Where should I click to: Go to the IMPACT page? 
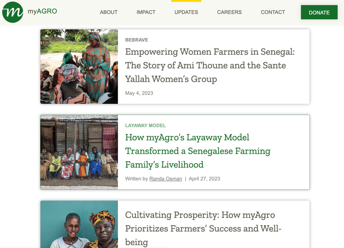pyautogui.click(x=146, y=12)
